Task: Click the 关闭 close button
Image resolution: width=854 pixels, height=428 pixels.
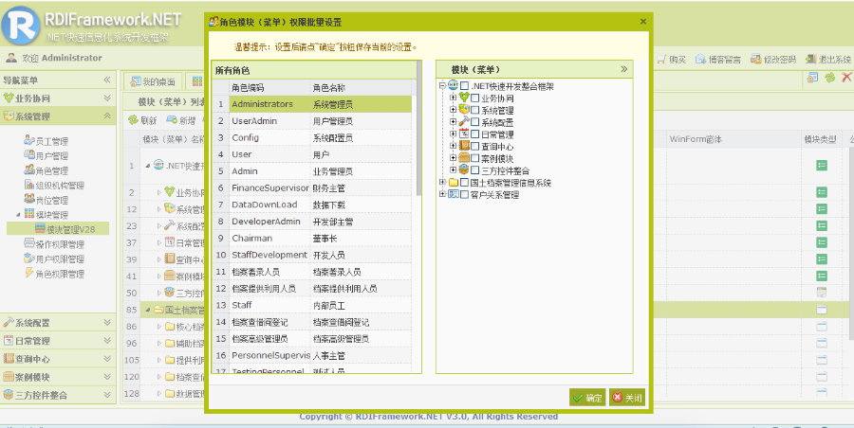Action: point(627,398)
